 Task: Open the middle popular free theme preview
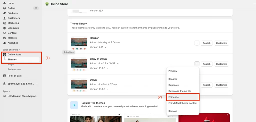click(x=150, y=117)
